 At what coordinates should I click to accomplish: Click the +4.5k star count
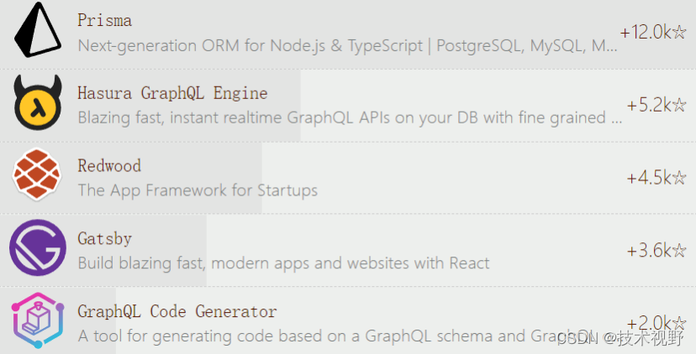tap(656, 178)
